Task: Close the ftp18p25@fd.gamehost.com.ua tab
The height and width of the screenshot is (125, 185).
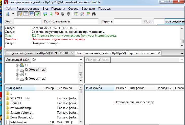Action: pyautogui.click(x=159, y=53)
